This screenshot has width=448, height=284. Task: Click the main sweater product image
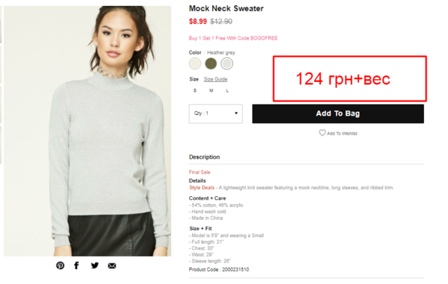coord(87,131)
